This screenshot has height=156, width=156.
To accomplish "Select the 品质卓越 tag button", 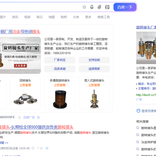I will (x=60, y=69).
